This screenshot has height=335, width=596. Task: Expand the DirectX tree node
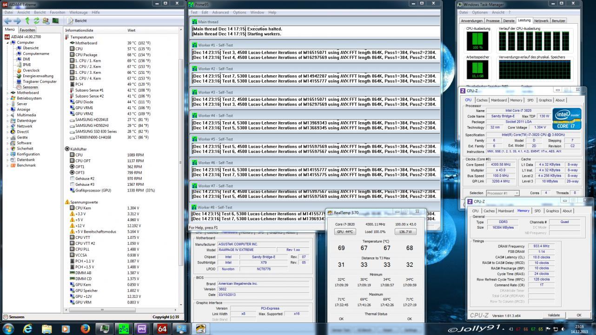click(x=7, y=131)
